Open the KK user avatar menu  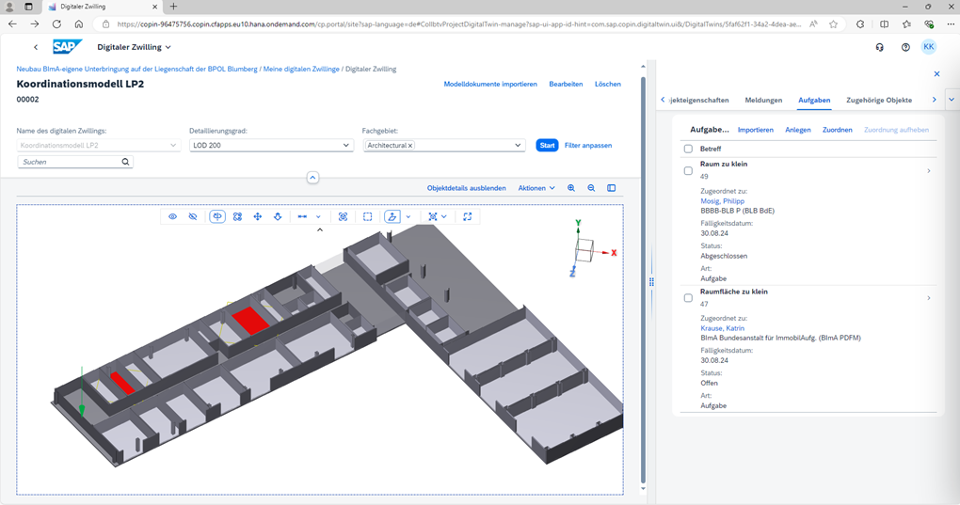(x=929, y=47)
